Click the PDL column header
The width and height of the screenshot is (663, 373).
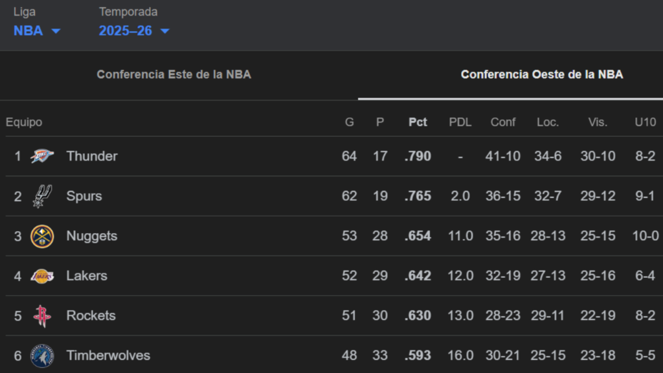coord(460,122)
